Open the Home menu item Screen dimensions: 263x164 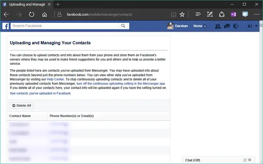(198, 26)
